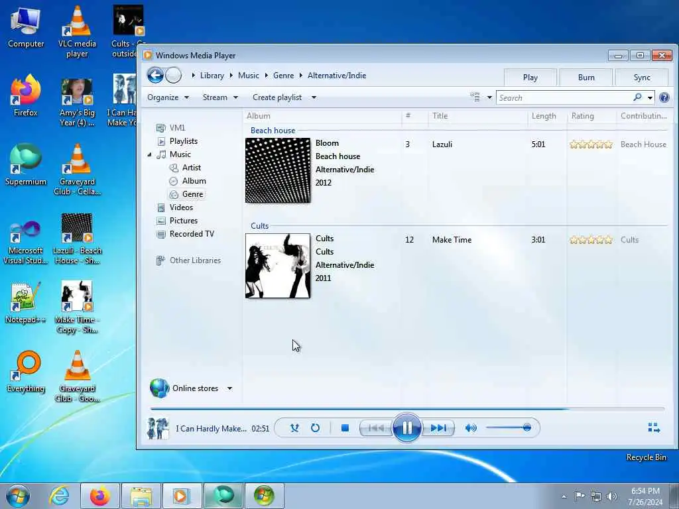Switch to the Play tab
679x509 pixels.
pos(530,78)
